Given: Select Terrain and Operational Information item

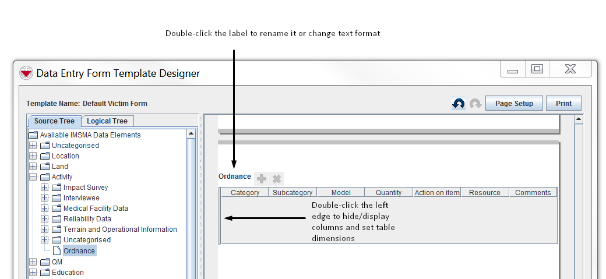Looking at the screenshot, I should (120, 229).
